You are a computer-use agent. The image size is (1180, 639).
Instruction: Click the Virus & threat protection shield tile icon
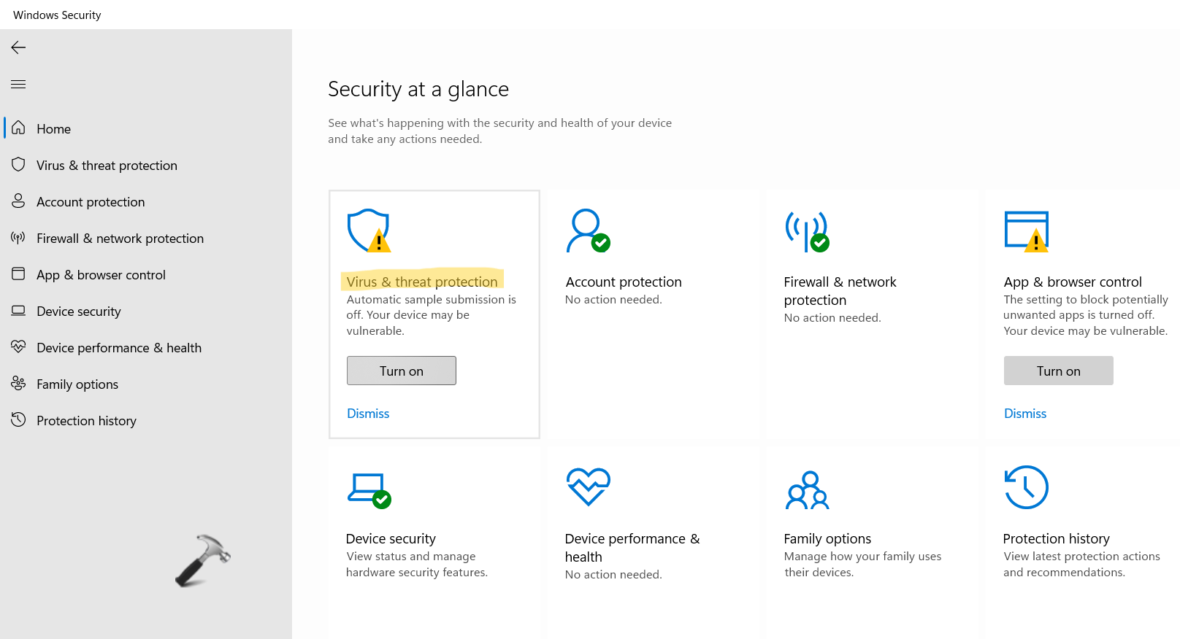369,231
